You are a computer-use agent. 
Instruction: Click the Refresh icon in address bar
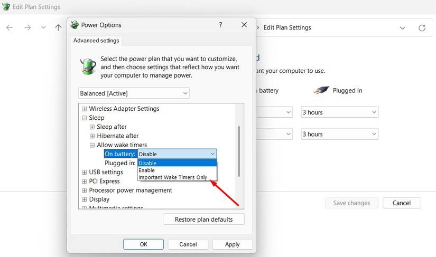[422, 27]
